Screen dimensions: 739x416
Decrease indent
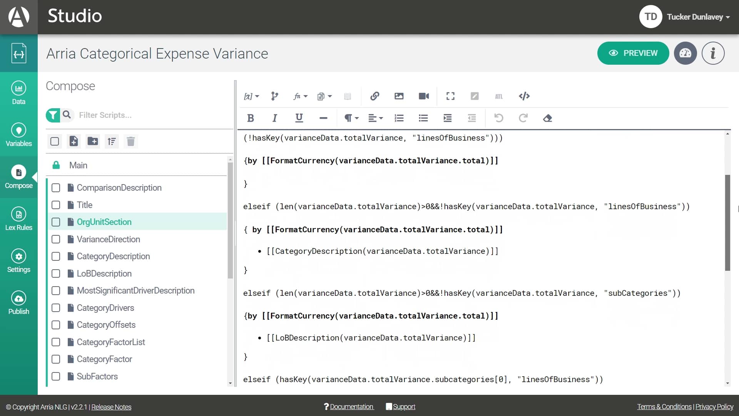(x=472, y=118)
